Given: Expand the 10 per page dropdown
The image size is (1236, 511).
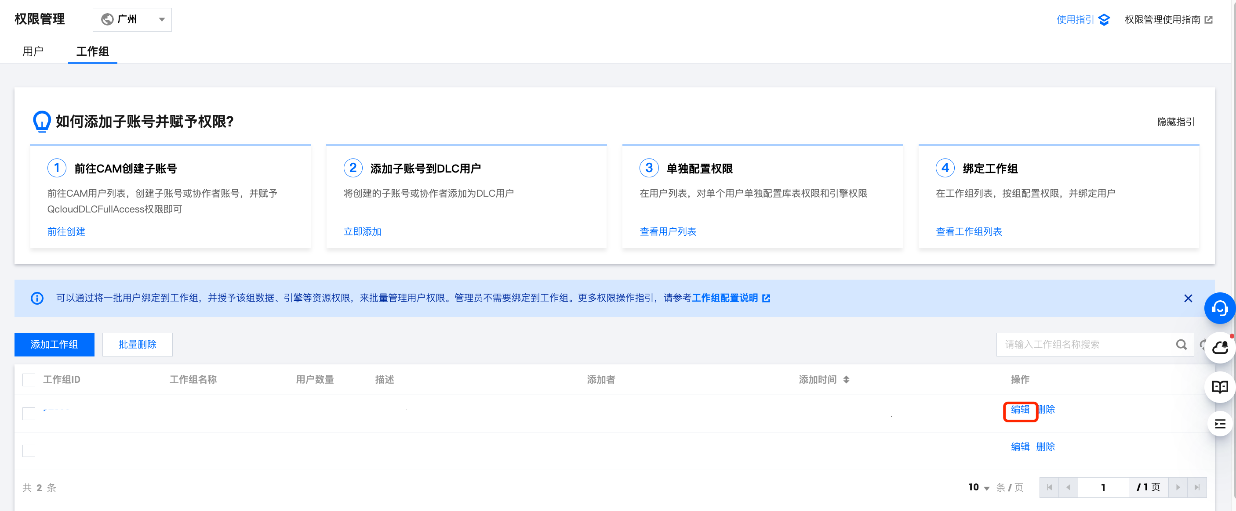Looking at the screenshot, I should 978,487.
